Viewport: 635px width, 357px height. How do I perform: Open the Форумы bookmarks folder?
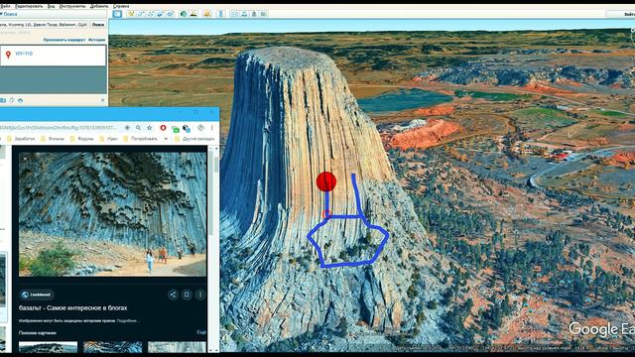82,139
